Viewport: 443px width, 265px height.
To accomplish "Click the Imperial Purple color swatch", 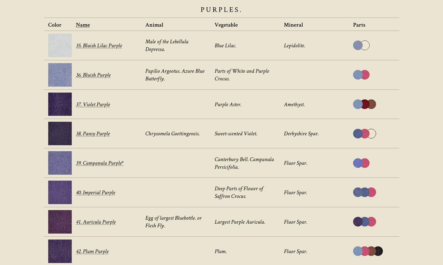I will tap(60, 193).
